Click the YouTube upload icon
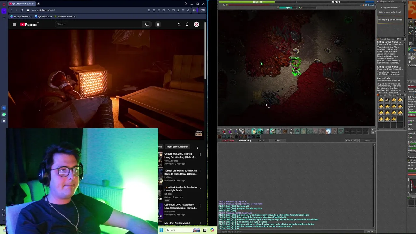The height and width of the screenshot is (234, 416). click(x=179, y=24)
